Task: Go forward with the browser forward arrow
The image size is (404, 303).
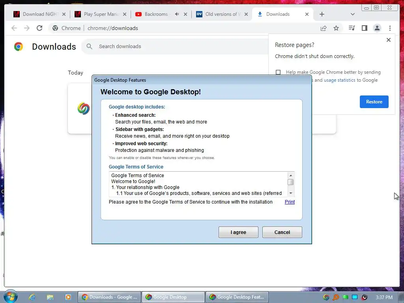Action: coord(27,28)
